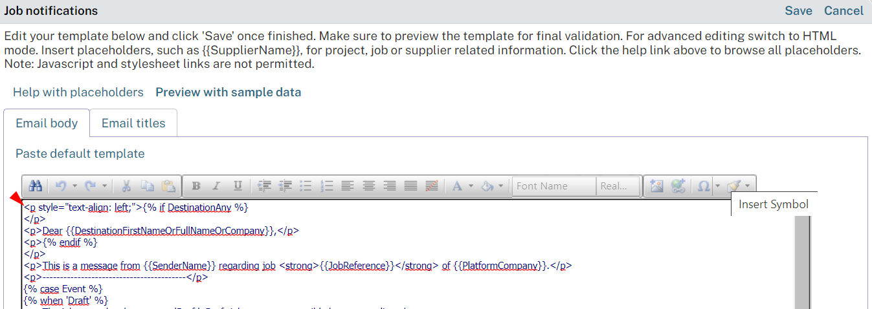Click the Cut scissors icon

[127, 186]
